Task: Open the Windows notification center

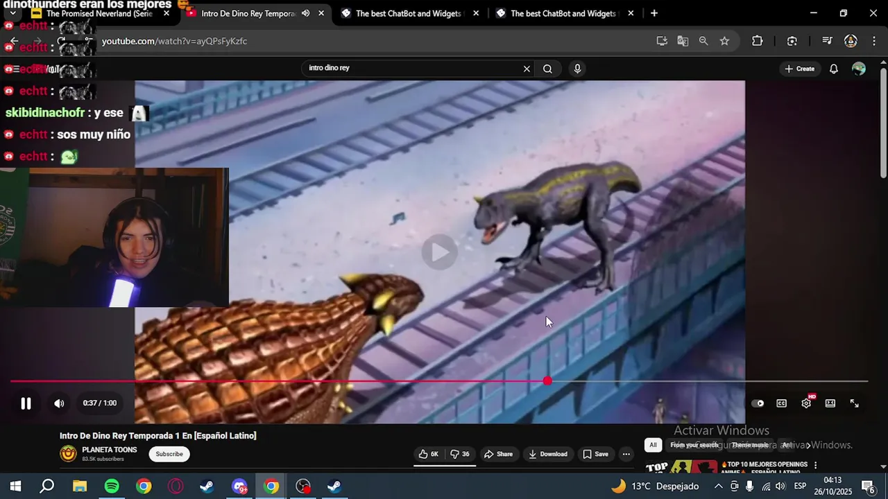Action: 868,487
